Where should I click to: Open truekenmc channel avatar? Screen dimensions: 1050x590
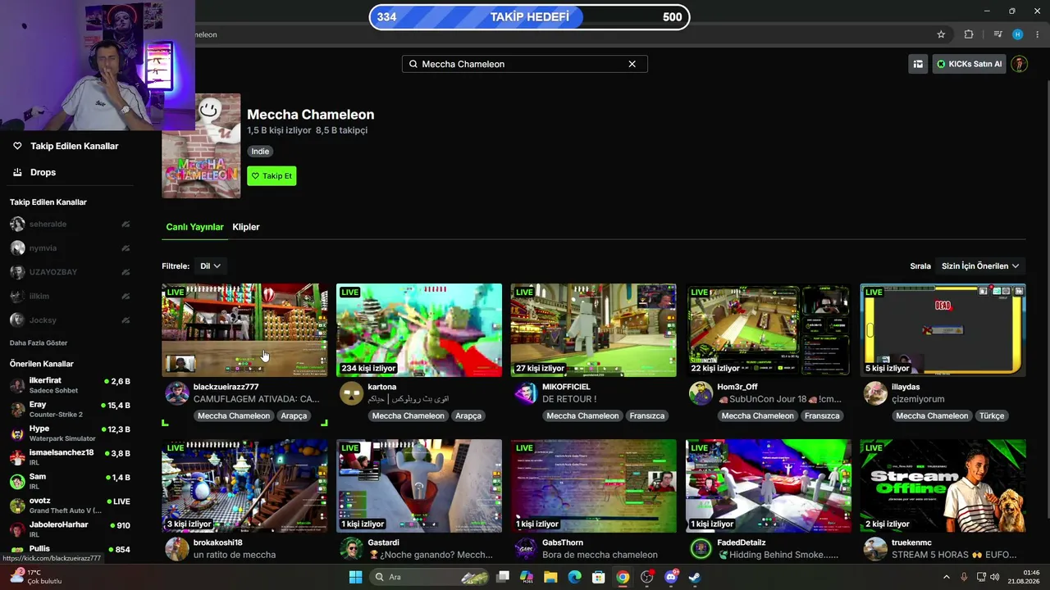pyautogui.click(x=875, y=549)
